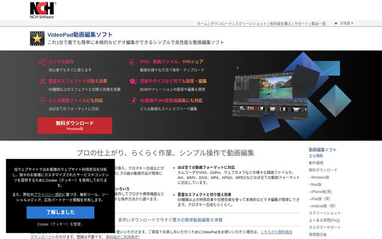This screenshot has width=382, height=239.
Task: Select Mac版 in sidebar
Action: 315,185
